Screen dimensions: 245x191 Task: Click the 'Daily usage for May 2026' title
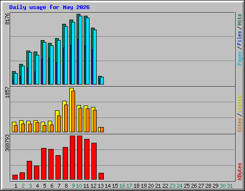click(x=49, y=7)
